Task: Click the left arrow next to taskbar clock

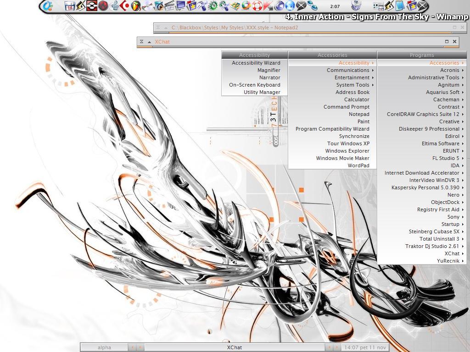Action: tap(329, 347)
